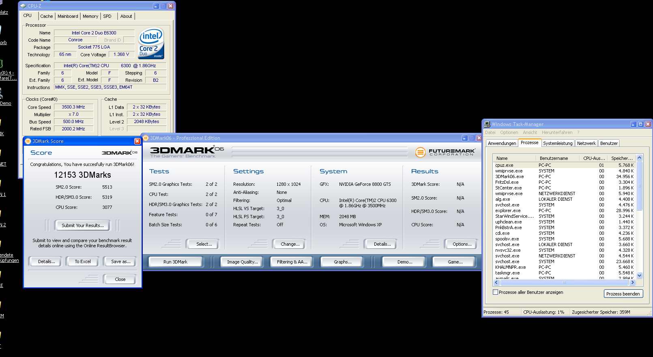The image size is (653, 357).
Task: Open Image Quality settings
Action: click(242, 262)
